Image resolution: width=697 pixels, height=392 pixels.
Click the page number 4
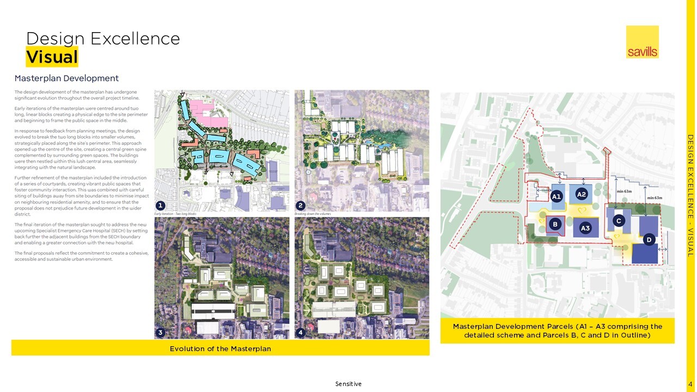tap(690, 384)
